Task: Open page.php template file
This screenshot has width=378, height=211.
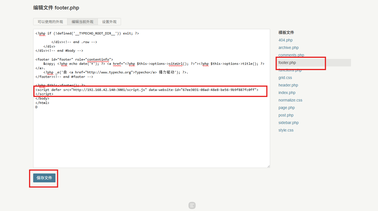Action: pos(287,108)
